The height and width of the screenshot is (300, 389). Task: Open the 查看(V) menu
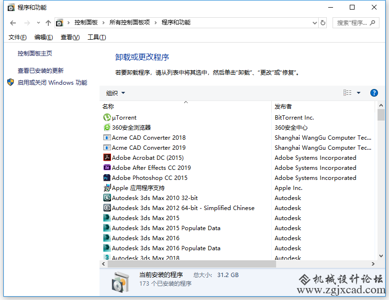tap(70, 37)
